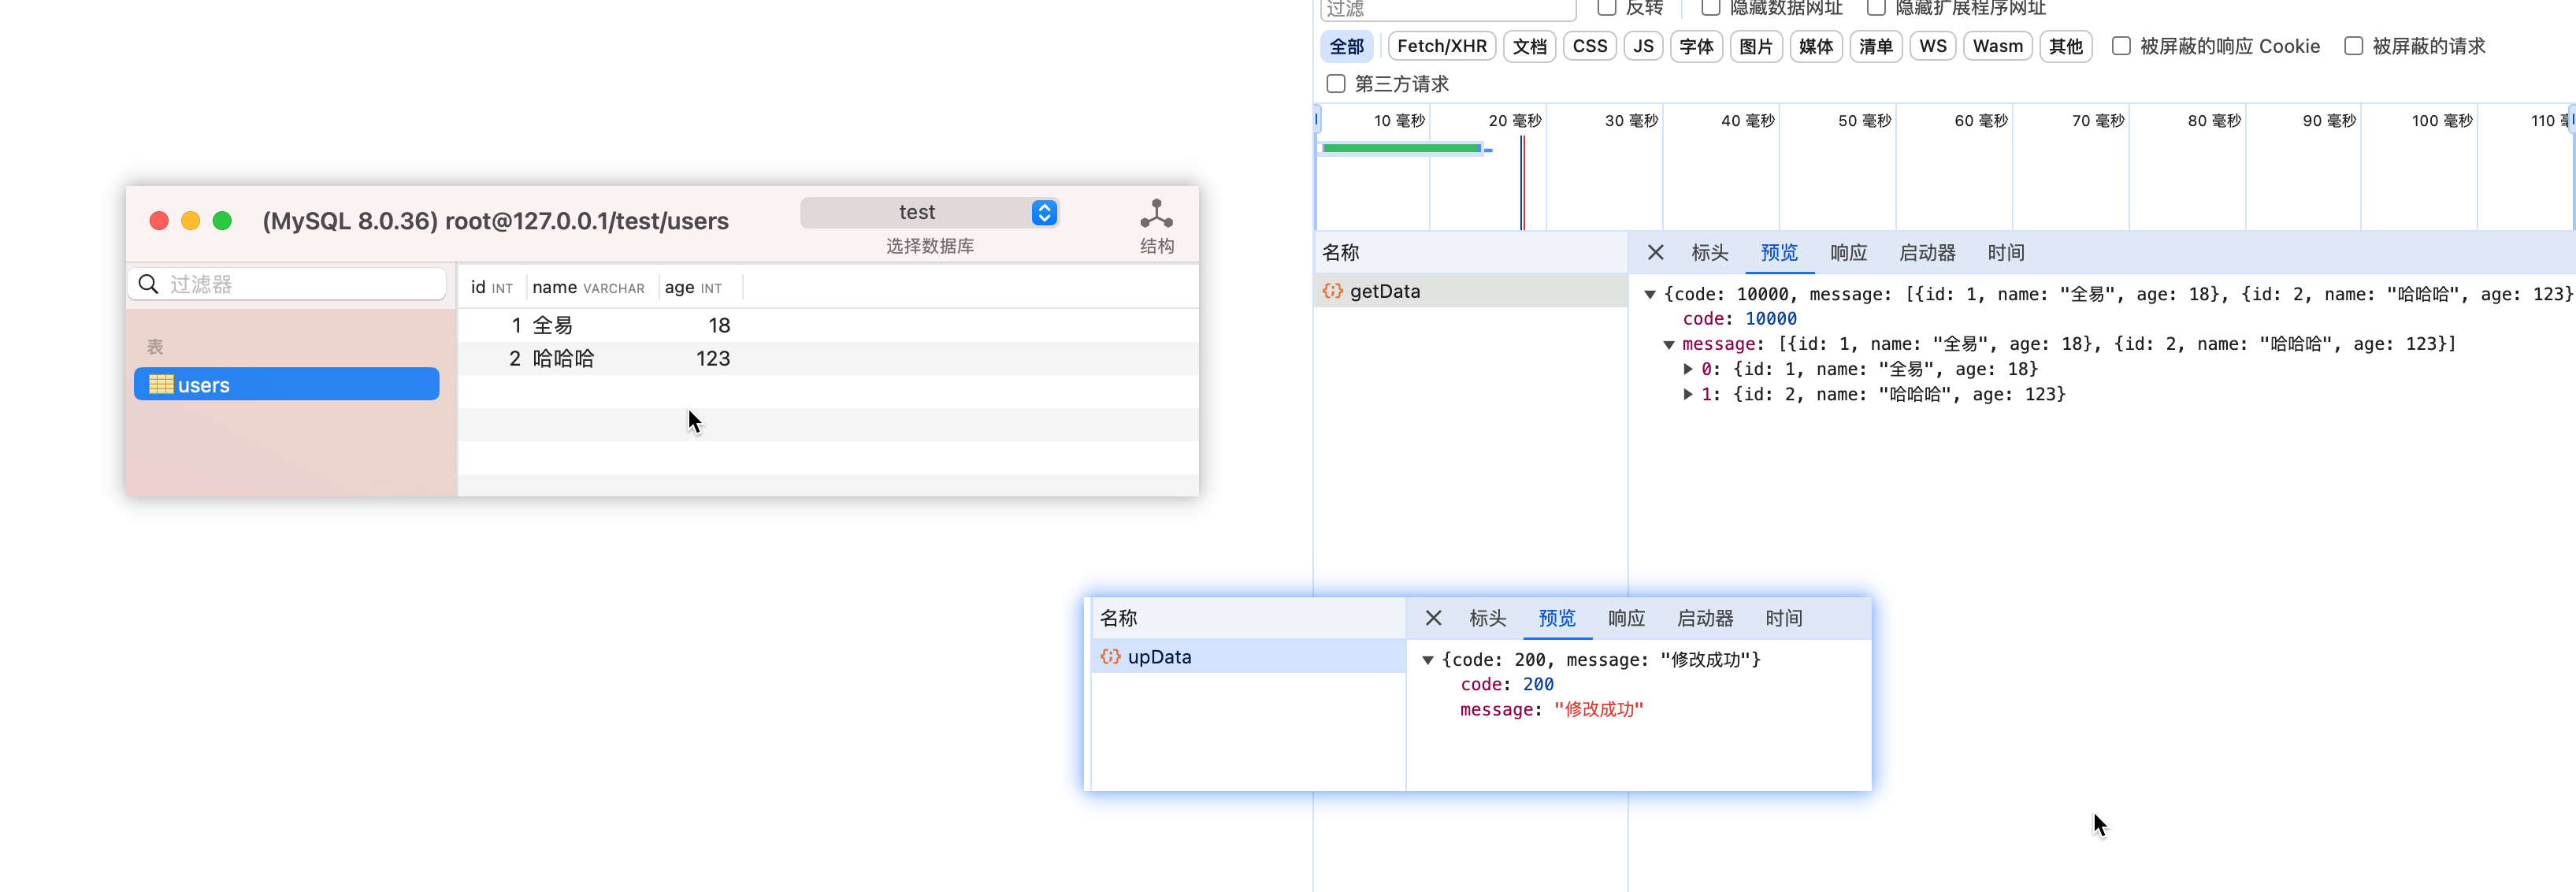This screenshot has width=2576, height=892.
Task: Collapse the message array in getData preview
Action: (1668, 345)
